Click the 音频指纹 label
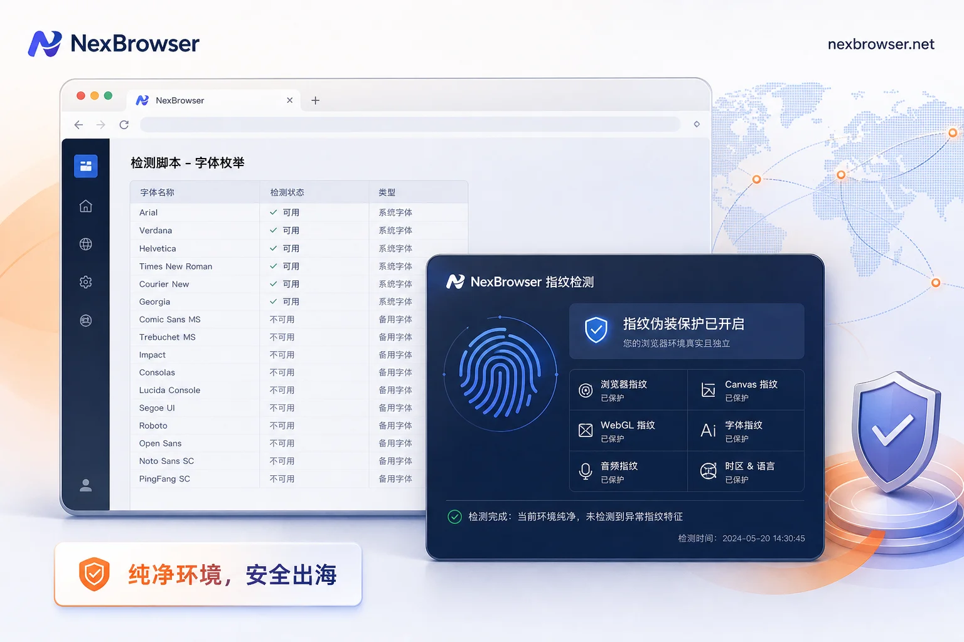The height and width of the screenshot is (642, 964). 619,466
